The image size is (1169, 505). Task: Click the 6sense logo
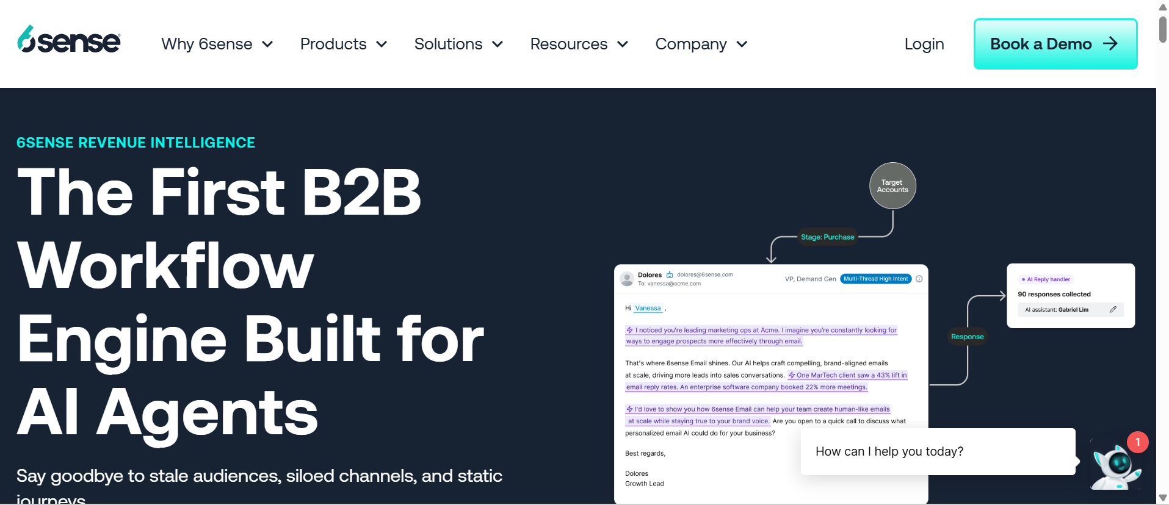[69, 40]
